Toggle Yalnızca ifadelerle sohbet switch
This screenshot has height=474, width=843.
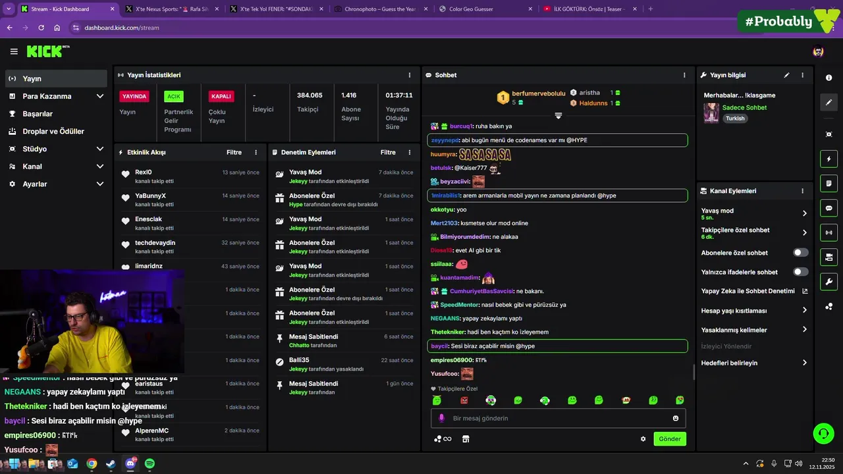coord(801,272)
